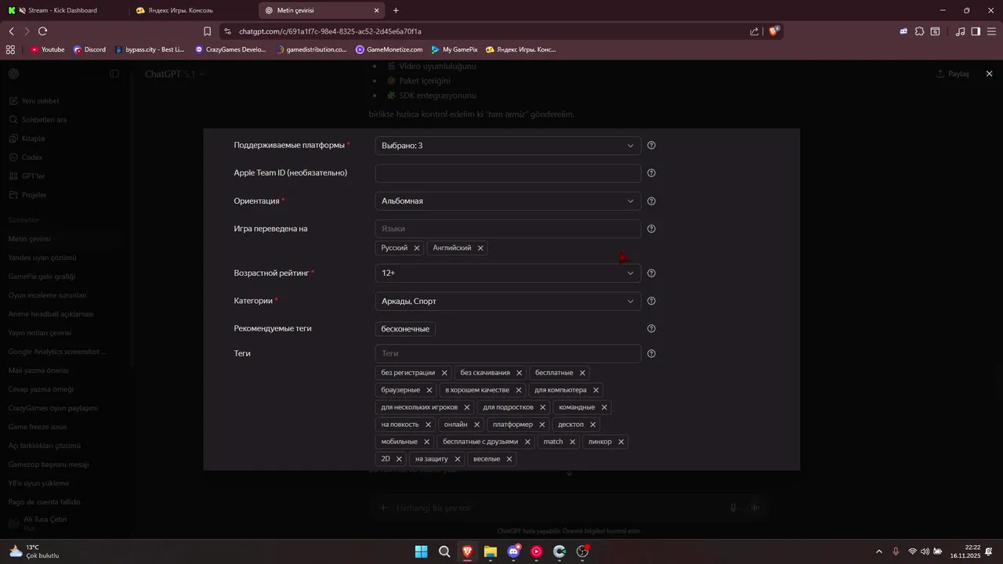The image size is (1003, 564).
Task: Open Windows taskbar search
Action: point(444,551)
